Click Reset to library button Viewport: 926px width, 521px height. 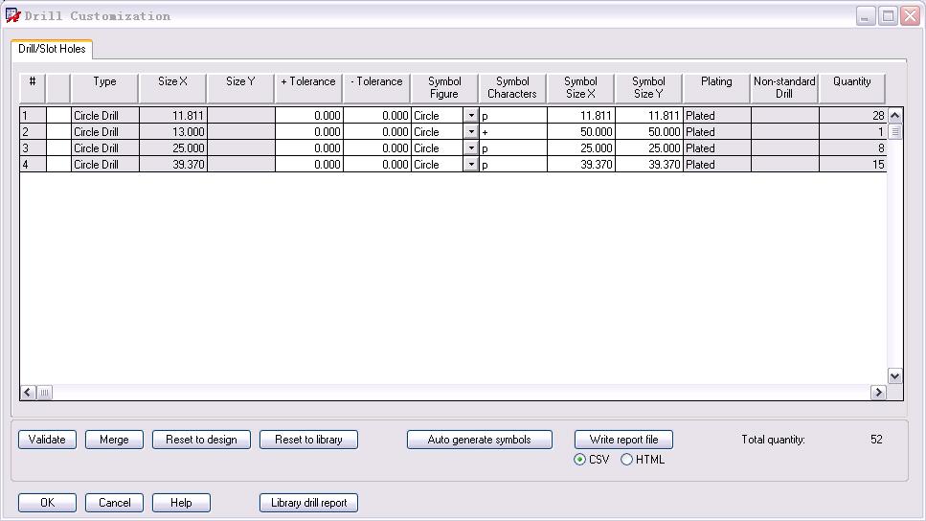(x=308, y=440)
